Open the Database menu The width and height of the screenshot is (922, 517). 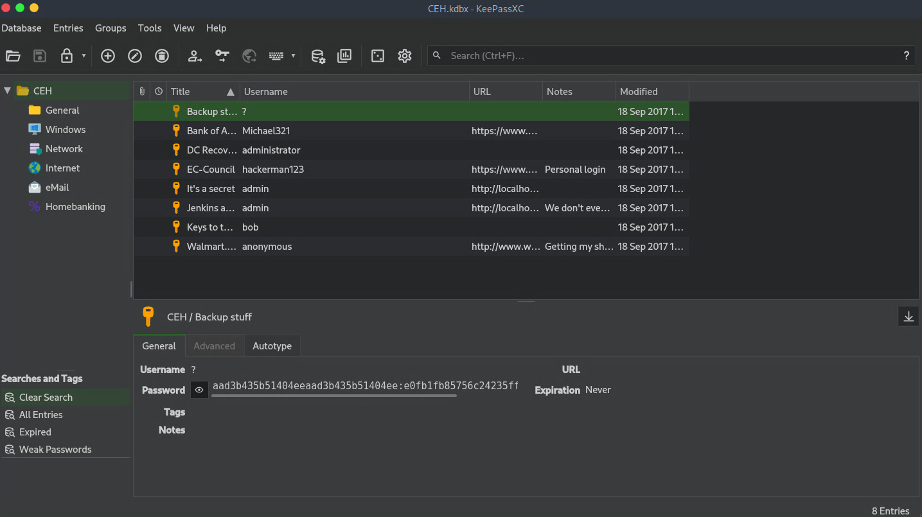tap(21, 28)
